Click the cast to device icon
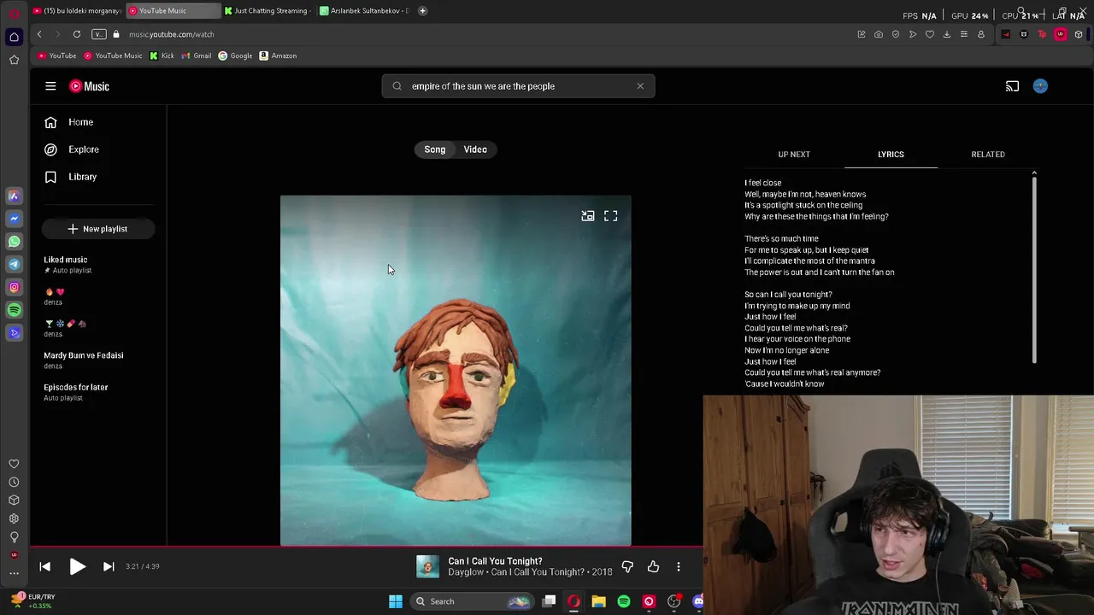Viewport: 1094px width, 615px height. point(1012,86)
